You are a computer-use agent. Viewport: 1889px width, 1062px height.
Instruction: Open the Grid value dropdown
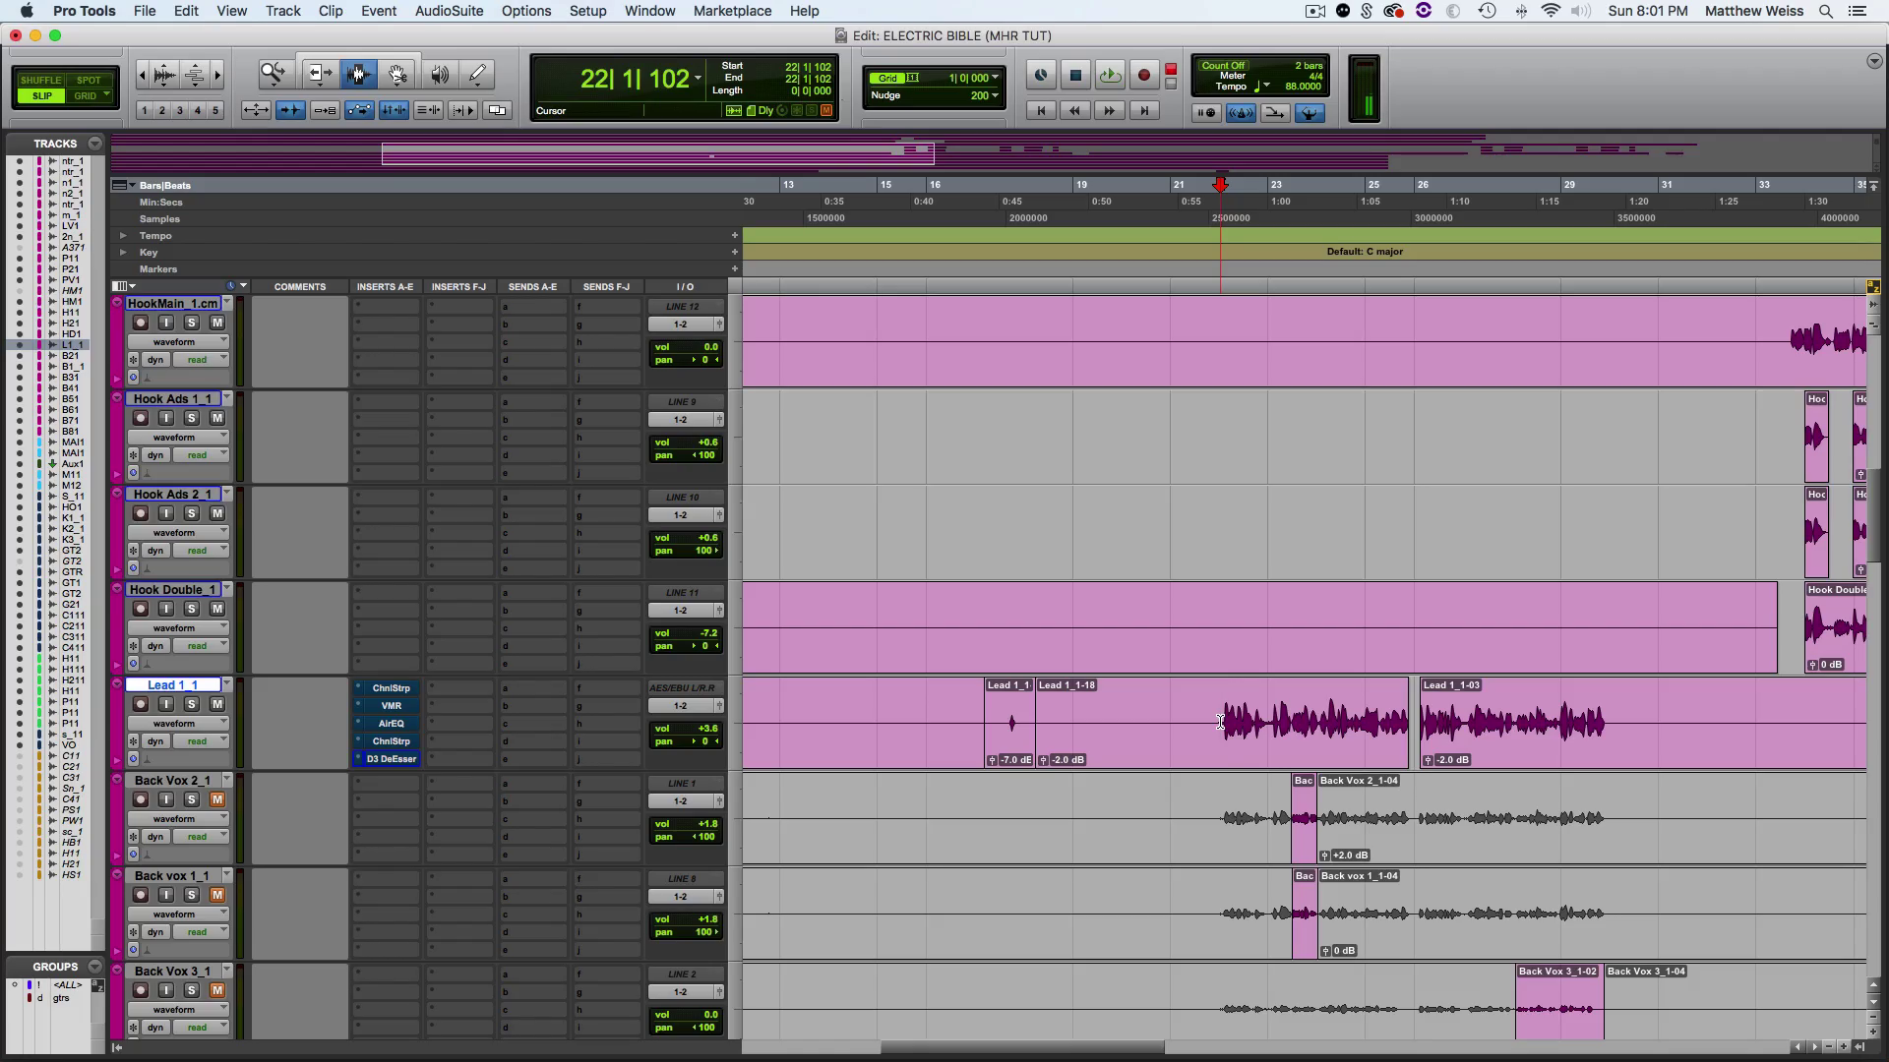click(996, 78)
